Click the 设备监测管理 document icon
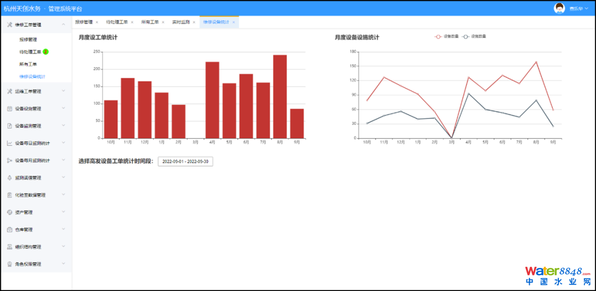Screen dimensions: 596x291 (10, 126)
